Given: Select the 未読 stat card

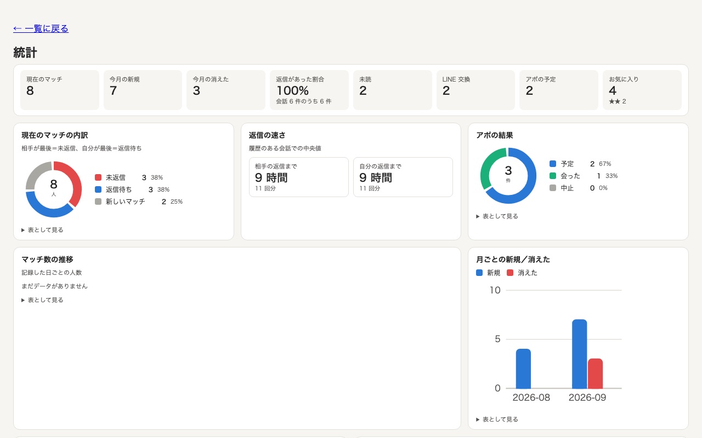Looking at the screenshot, I should (393, 90).
